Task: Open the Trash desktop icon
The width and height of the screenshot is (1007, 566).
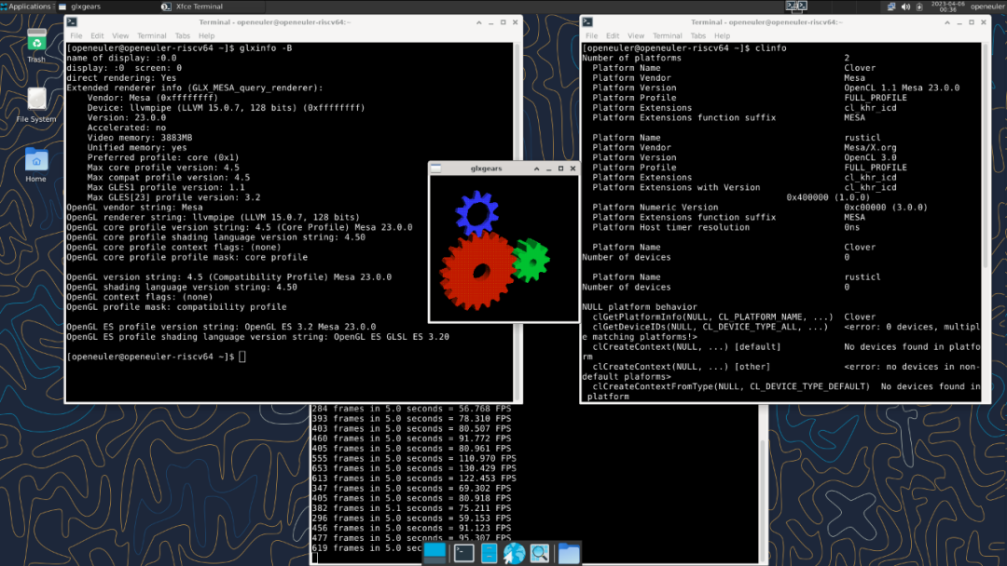Action: [x=36, y=42]
